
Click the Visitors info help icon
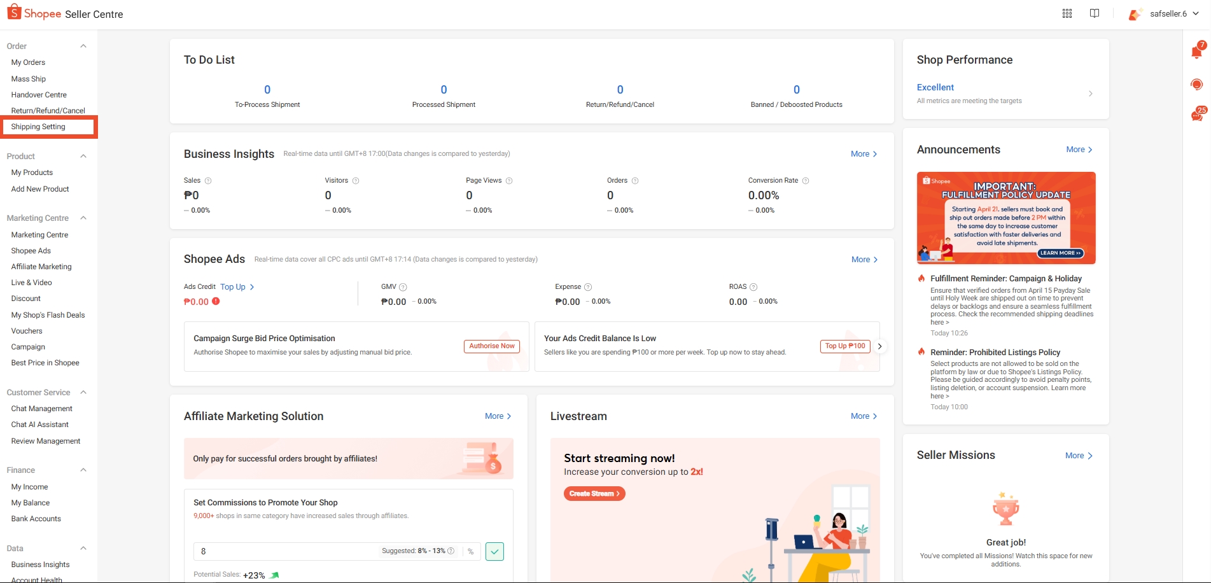point(356,181)
